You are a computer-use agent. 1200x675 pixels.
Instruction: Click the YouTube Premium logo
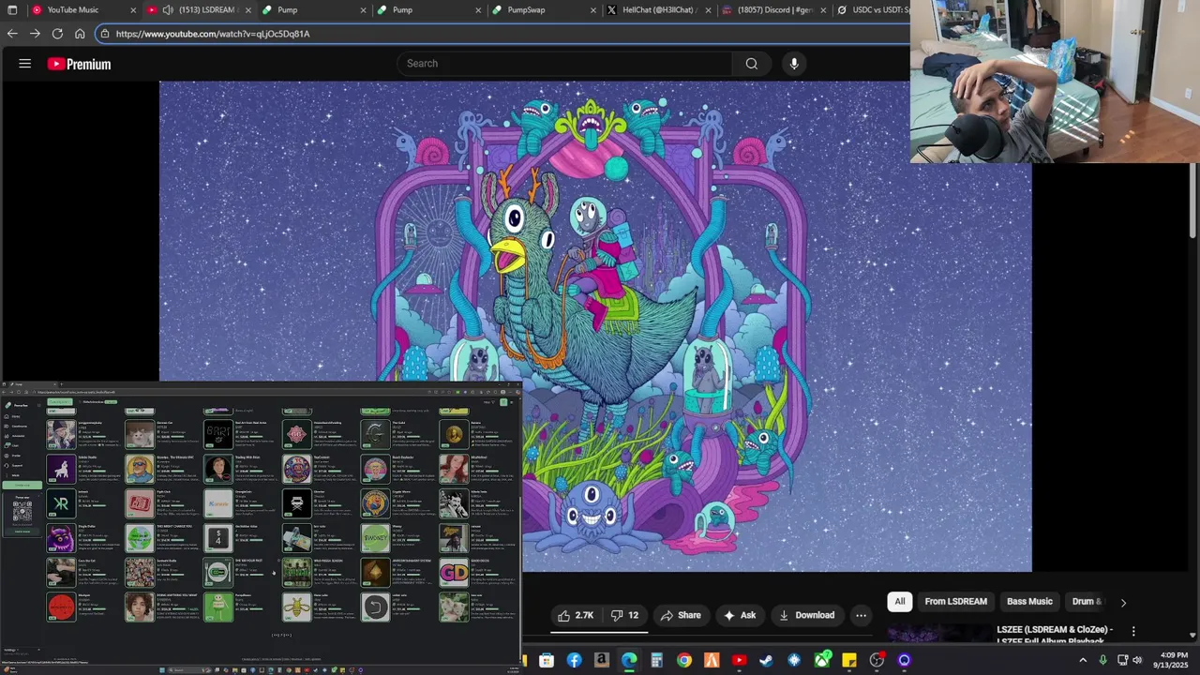tap(80, 64)
